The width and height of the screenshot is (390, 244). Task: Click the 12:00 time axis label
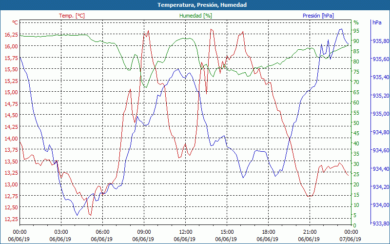tap(185, 232)
